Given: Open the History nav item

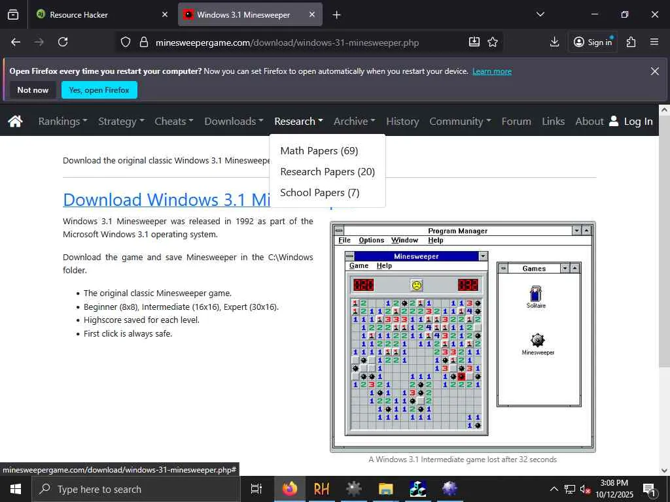Looking at the screenshot, I should pos(402,121).
